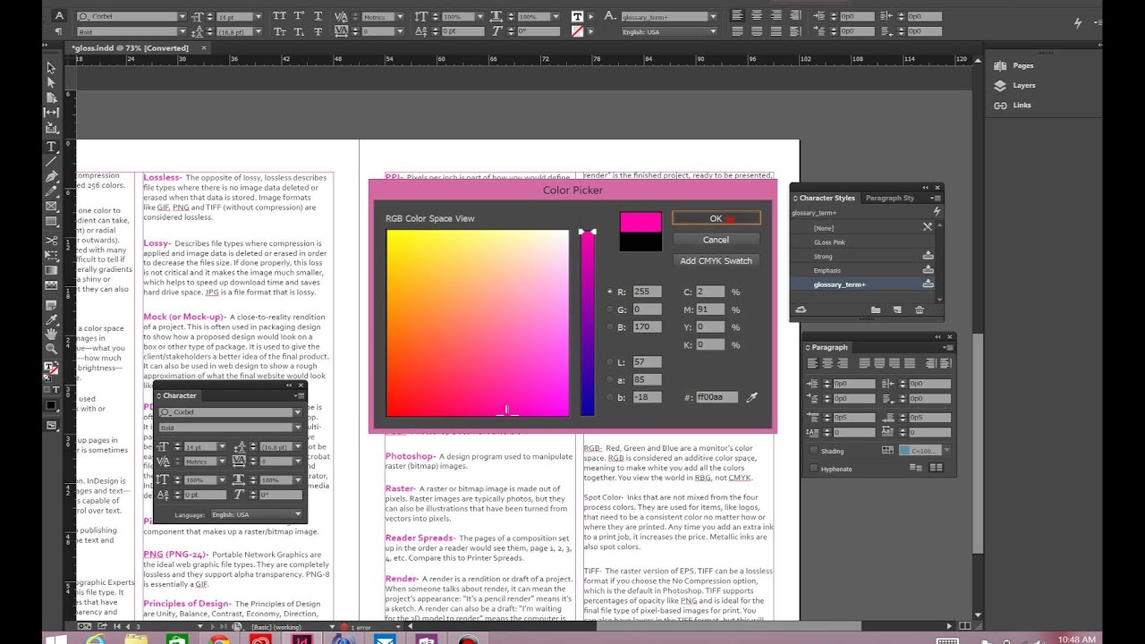
Task: Select the Pen tool
Action: tap(51, 177)
